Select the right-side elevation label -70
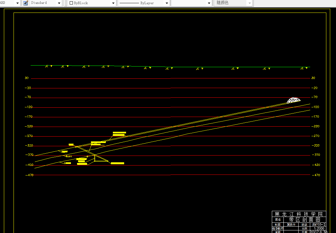This screenshot has height=233, width=336. 314,97
